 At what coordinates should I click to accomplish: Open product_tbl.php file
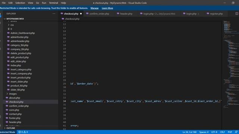pyautogui.click(x=19, y=86)
